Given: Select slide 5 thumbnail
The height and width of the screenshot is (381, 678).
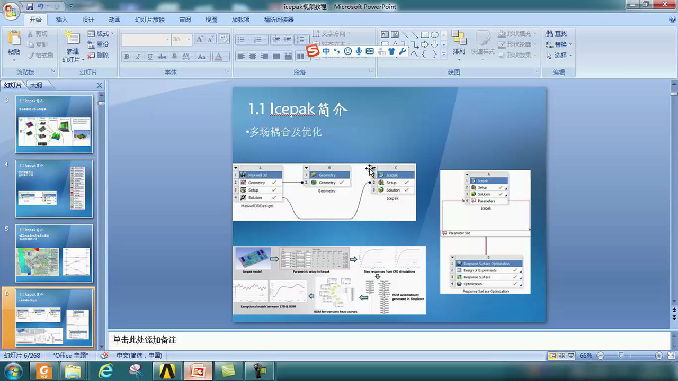Looking at the screenshot, I should pos(54,253).
